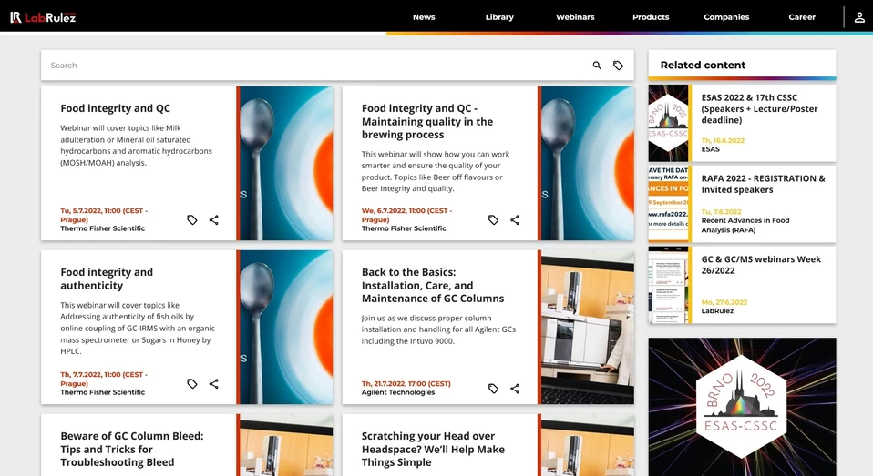
Task: Open Back to the Basics GC Columns title
Action: (433, 285)
